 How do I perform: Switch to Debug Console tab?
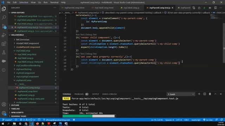click(x=109, y=94)
